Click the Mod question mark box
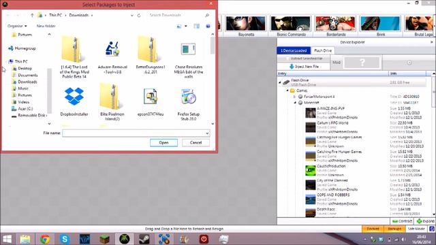 (362, 63)
